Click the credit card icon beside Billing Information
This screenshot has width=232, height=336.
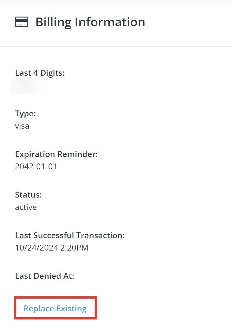(21, 22)
